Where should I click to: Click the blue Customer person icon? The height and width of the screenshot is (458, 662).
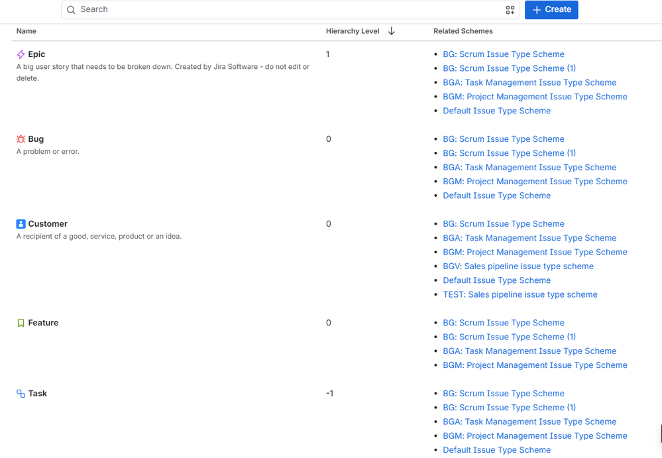(x=21, y=224)
